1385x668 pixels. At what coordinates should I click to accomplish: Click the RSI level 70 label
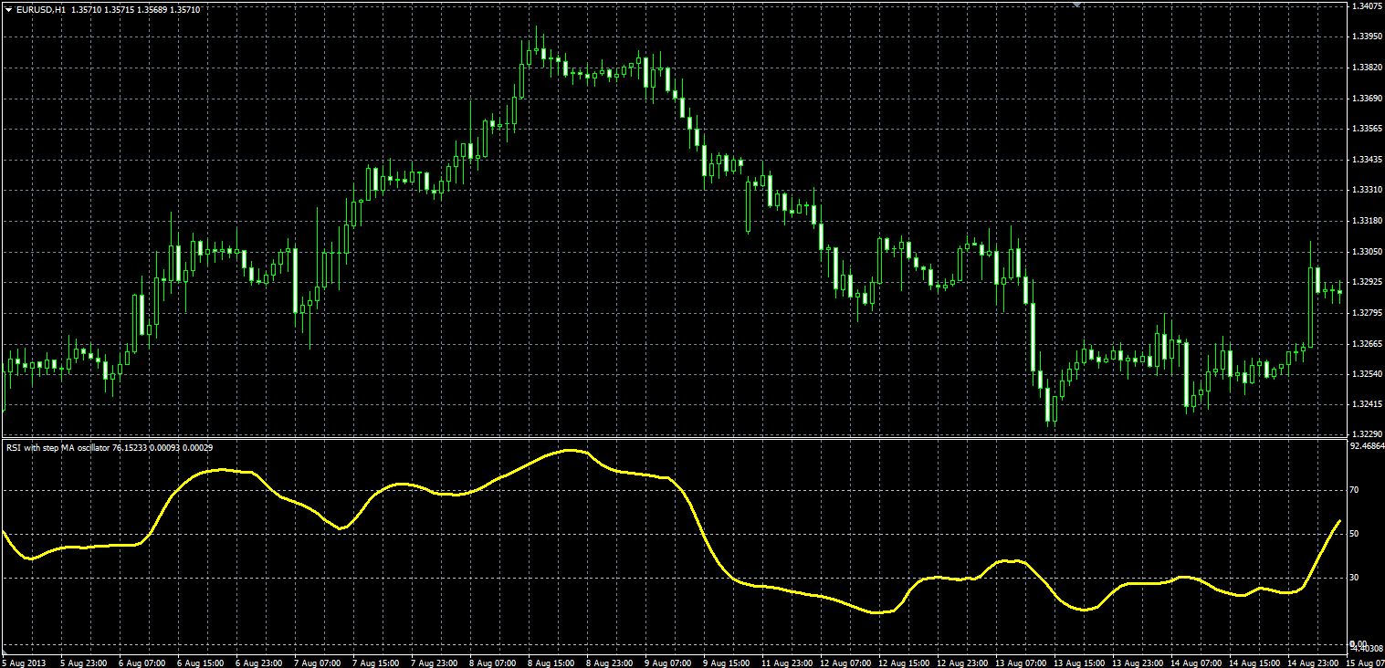1355,490
